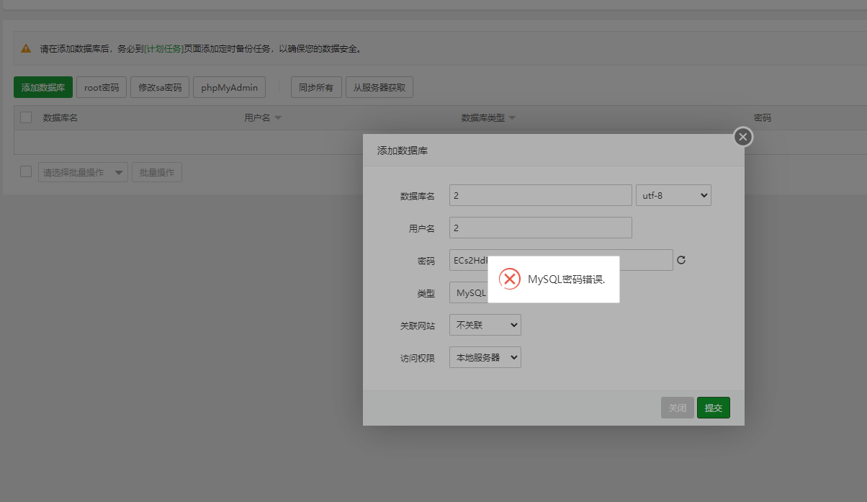Dismiss the MySQL密码错误 red error icon popup
Viewport: 867px width, 502px height.
[x=510, y=279]
